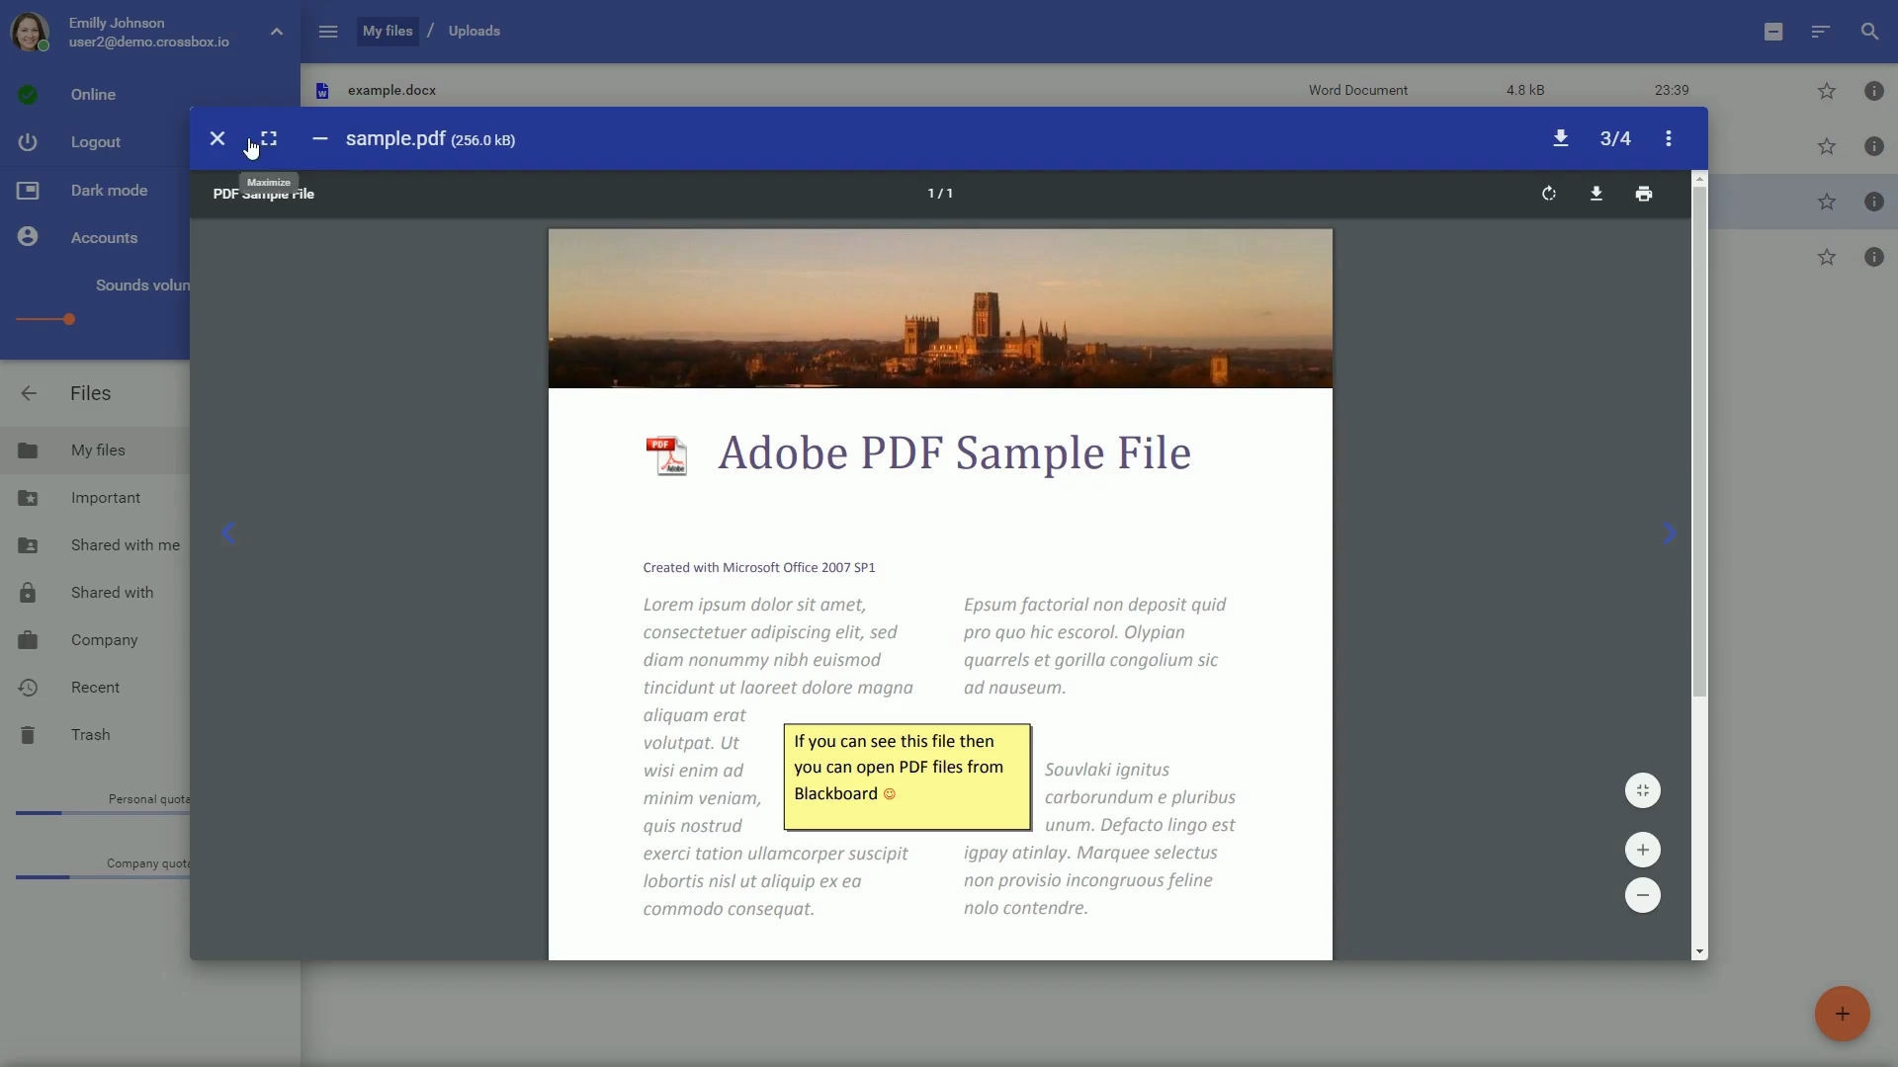Image resolution: width=1898 pixels, height=1067 pixels.
Task: Rotate the PDF document clockwise
Action: pos(1549,194)
